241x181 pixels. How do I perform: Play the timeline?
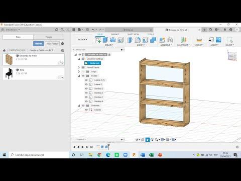(x=82, y=147)
